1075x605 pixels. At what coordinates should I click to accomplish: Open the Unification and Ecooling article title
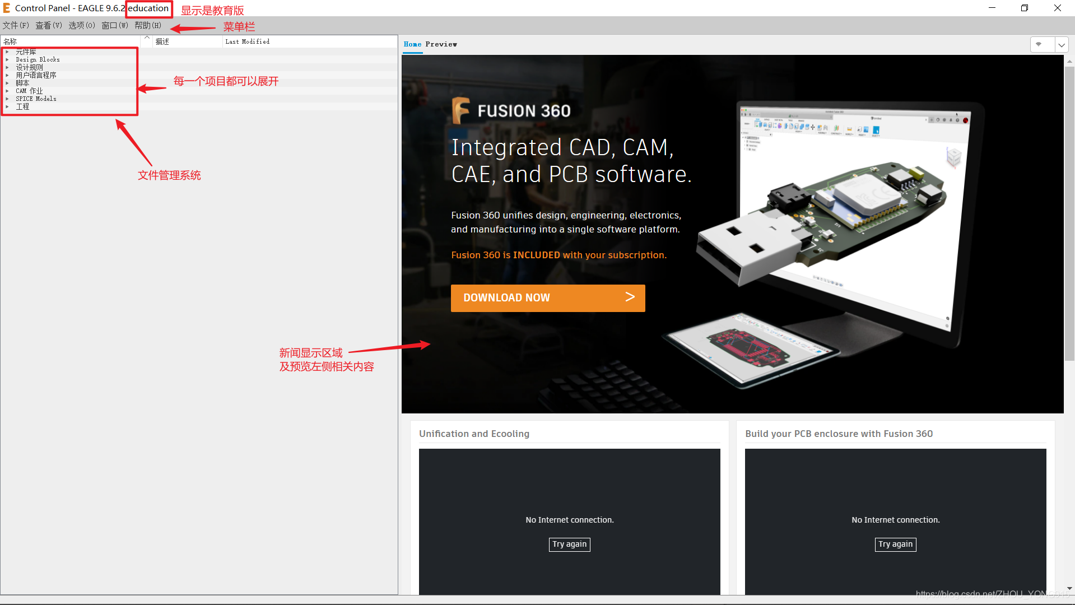[474, 434]
